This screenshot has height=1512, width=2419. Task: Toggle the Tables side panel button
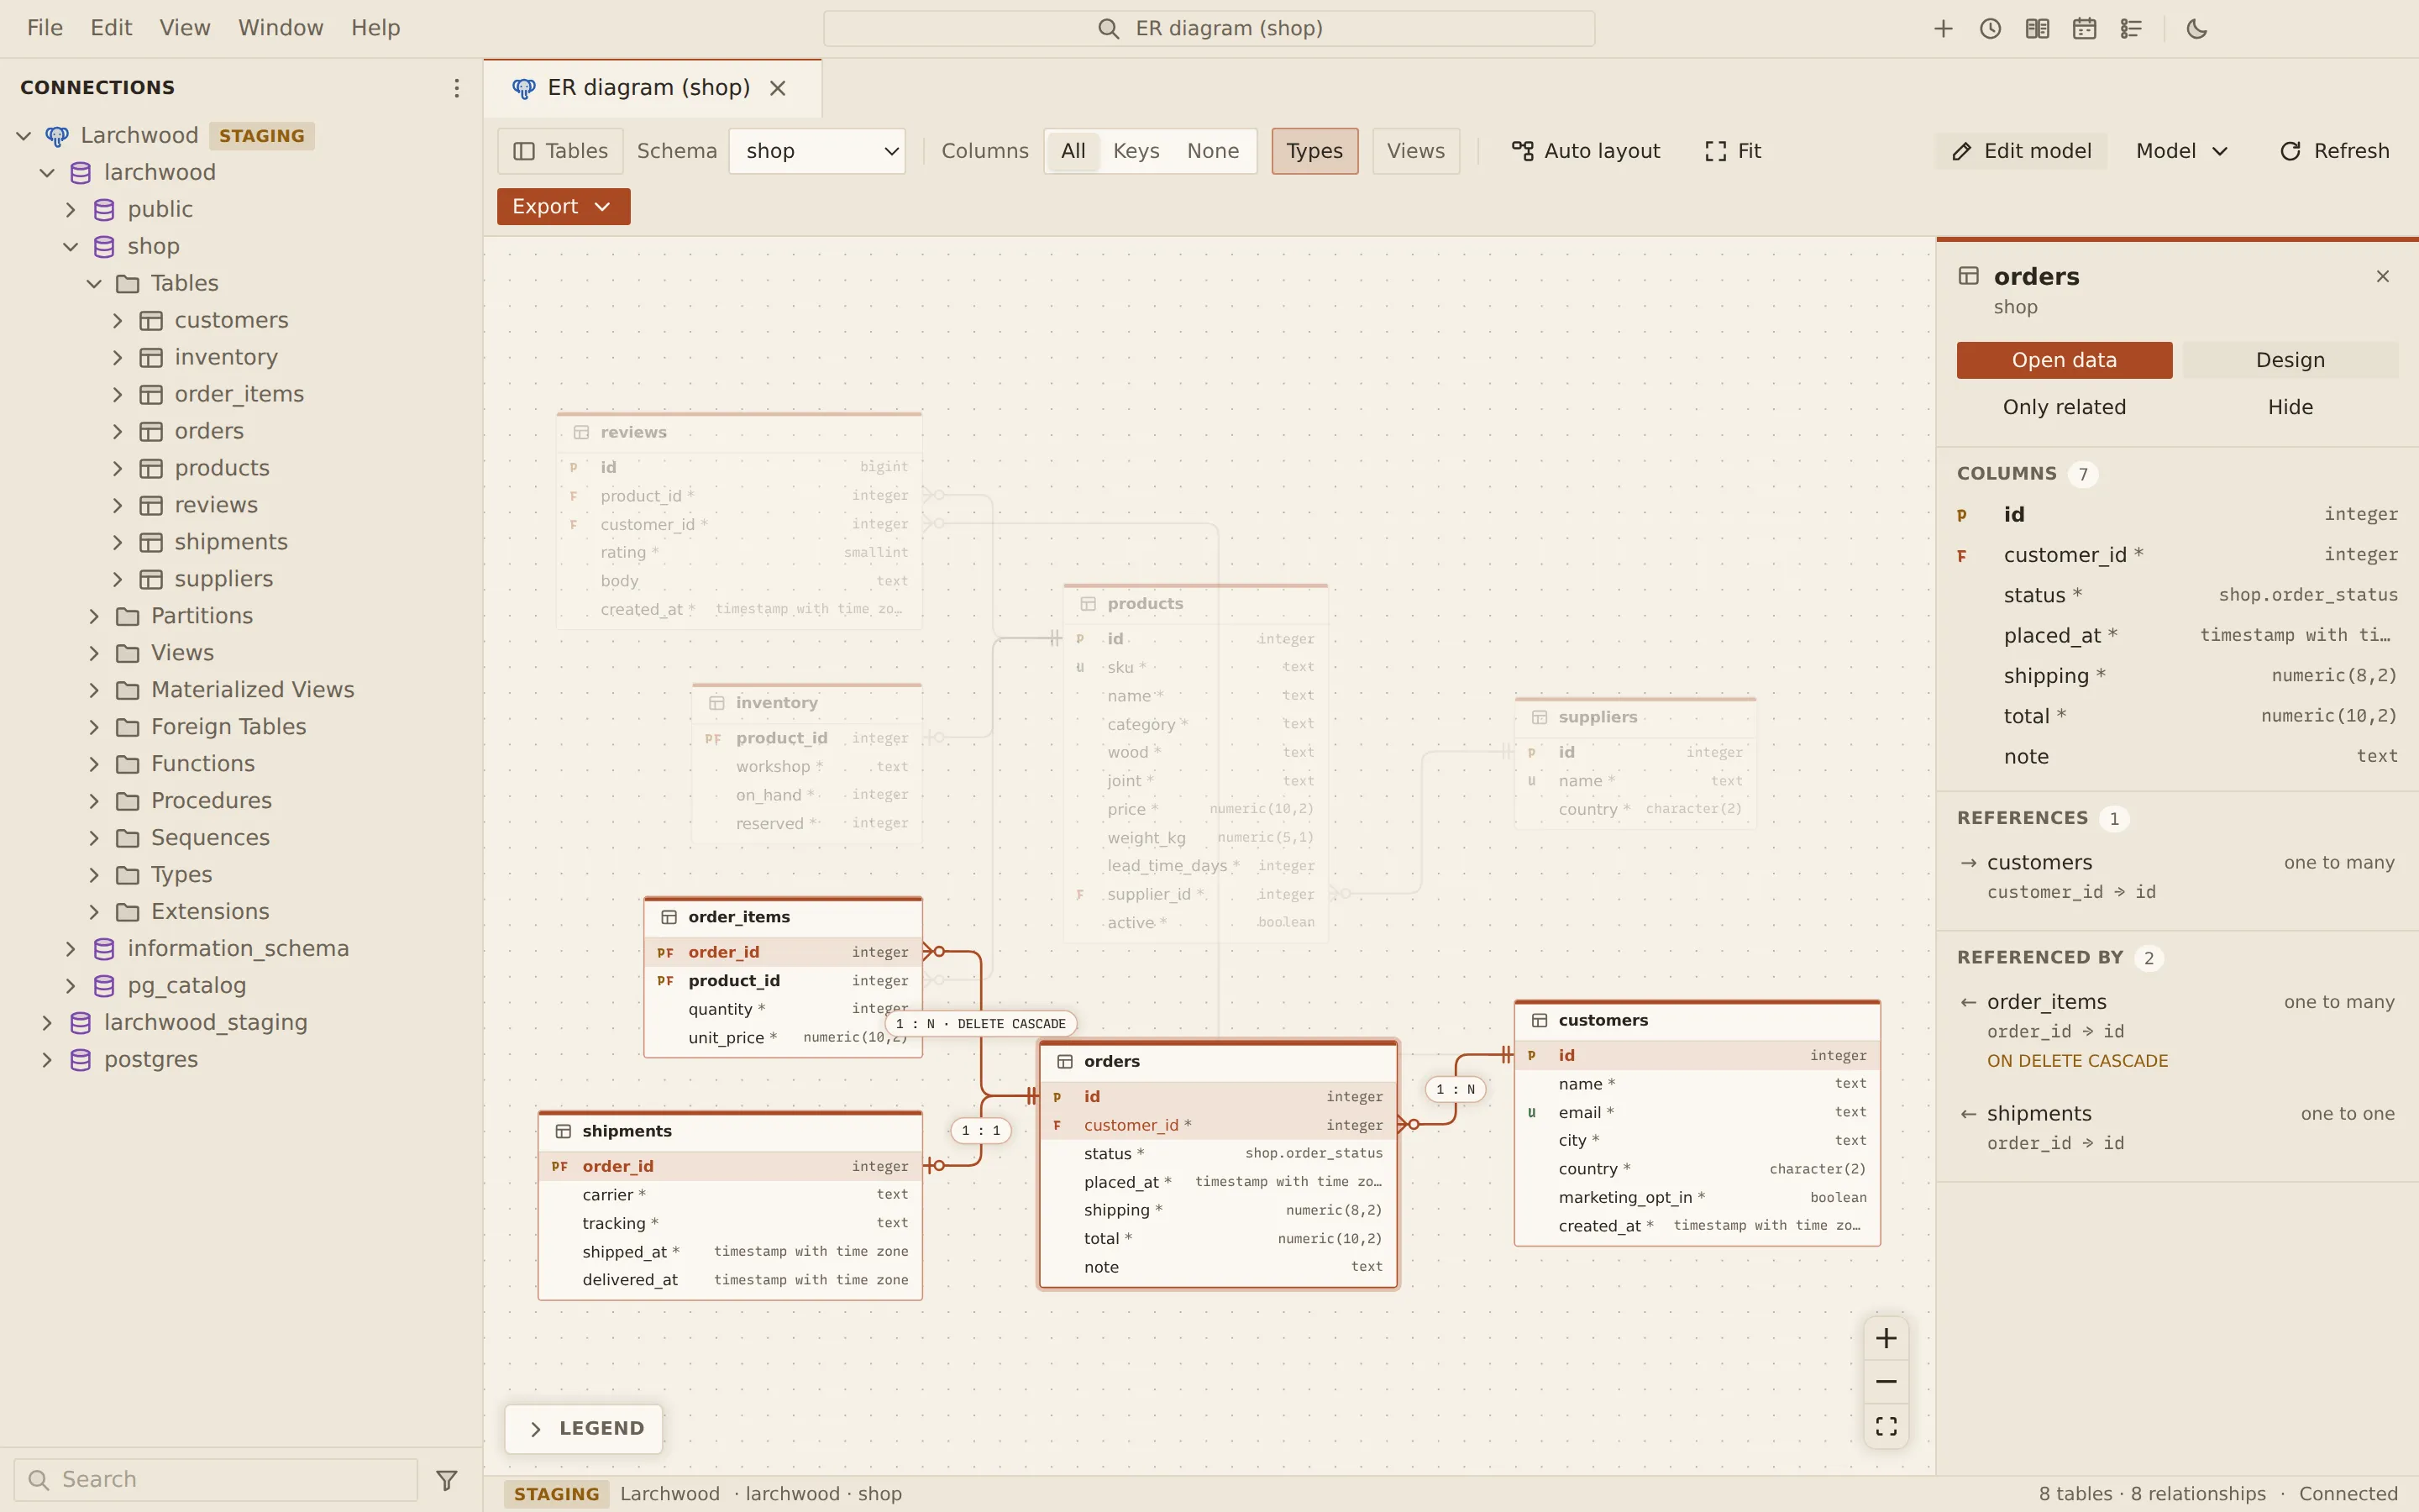pyautogui.click(x=559, y=151)
